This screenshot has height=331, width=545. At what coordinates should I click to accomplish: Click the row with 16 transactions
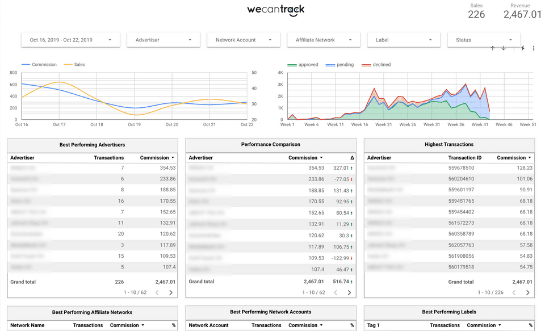[x=93, y=201]
